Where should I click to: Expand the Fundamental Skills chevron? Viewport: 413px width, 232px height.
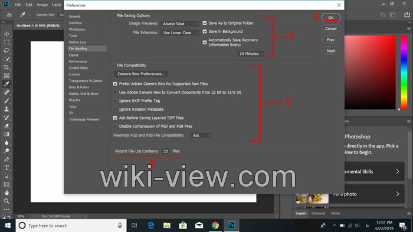tap(398, 171)
